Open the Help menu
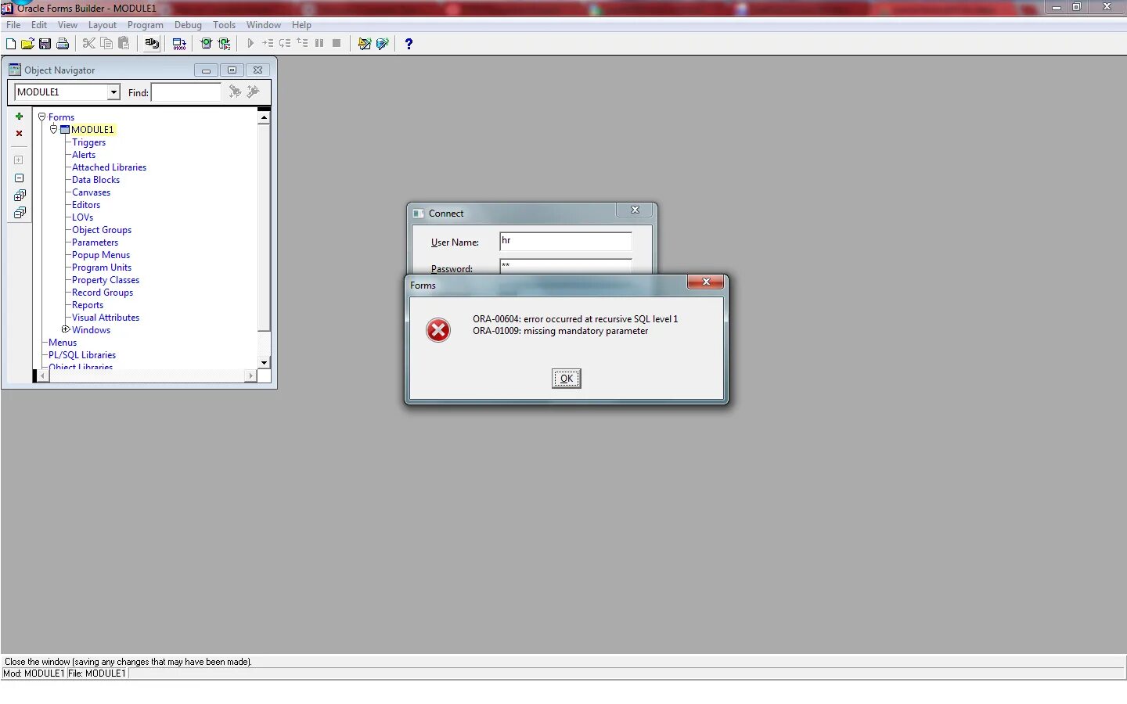The height and width of the screenshot is (704, 1127). click(301, 25)
